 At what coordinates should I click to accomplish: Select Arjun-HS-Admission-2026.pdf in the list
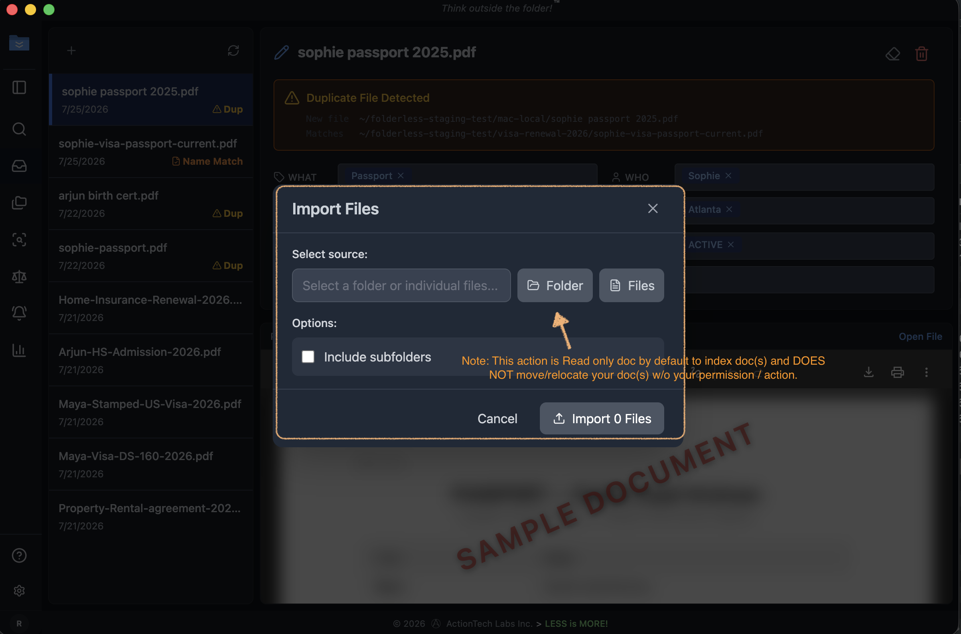pos(151,360)
